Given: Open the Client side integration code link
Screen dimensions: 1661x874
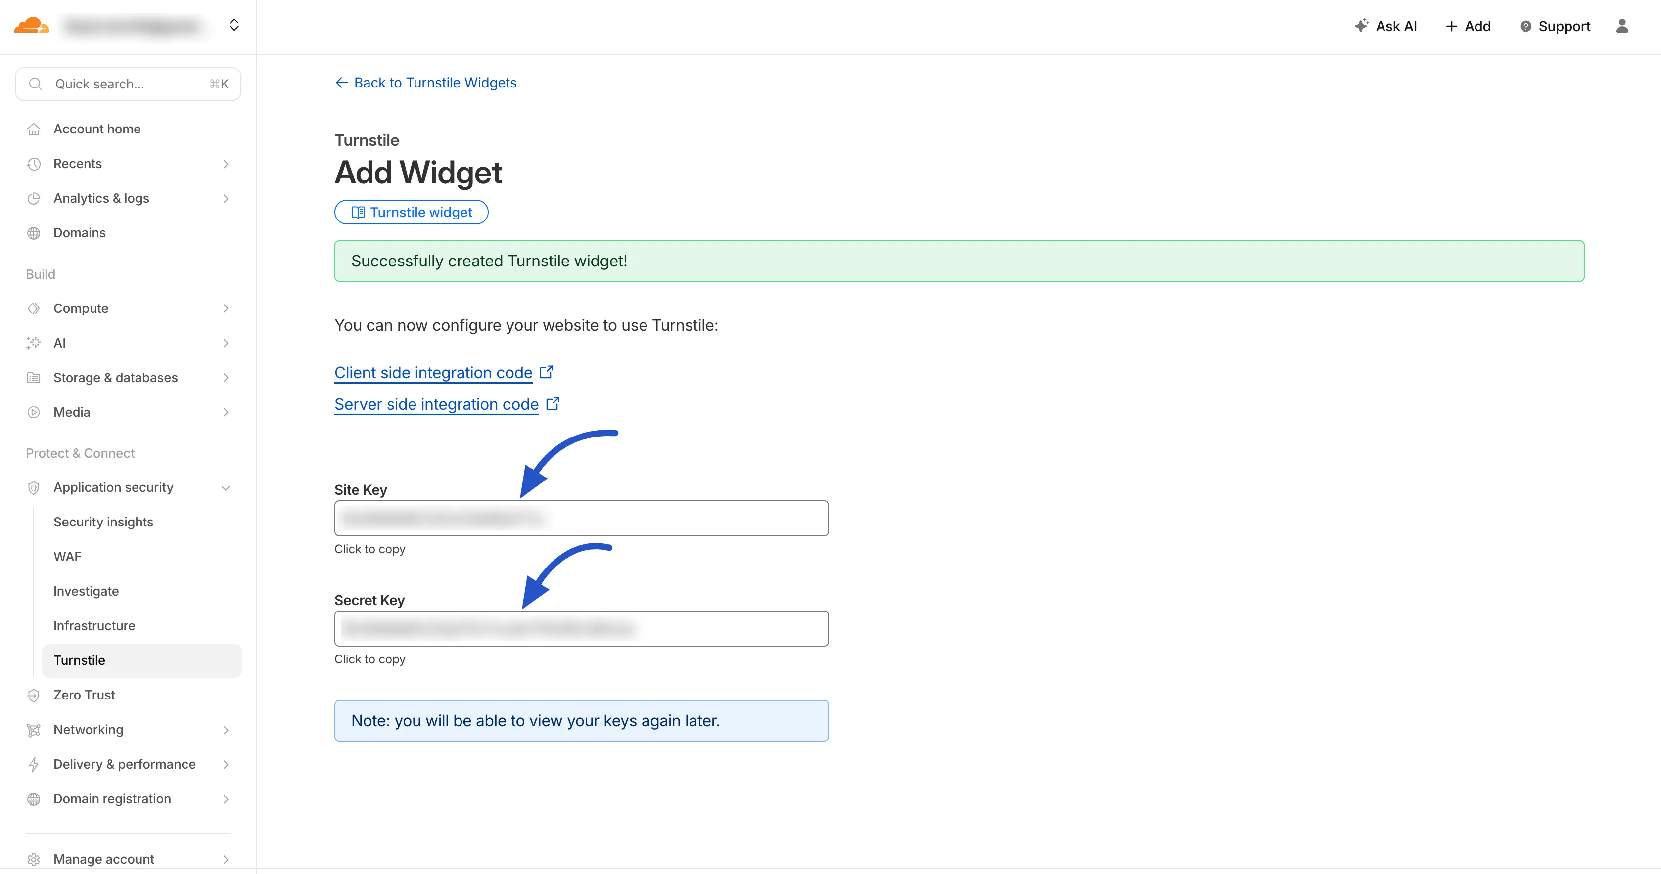Looking at the screenshot, I should (x=433, y=373).
